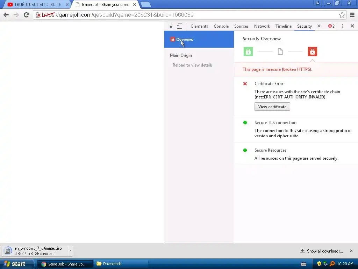Click Show all downloads link
This screenshot has height=269, width=358.
pyautogui.click(x=325, y=251)
